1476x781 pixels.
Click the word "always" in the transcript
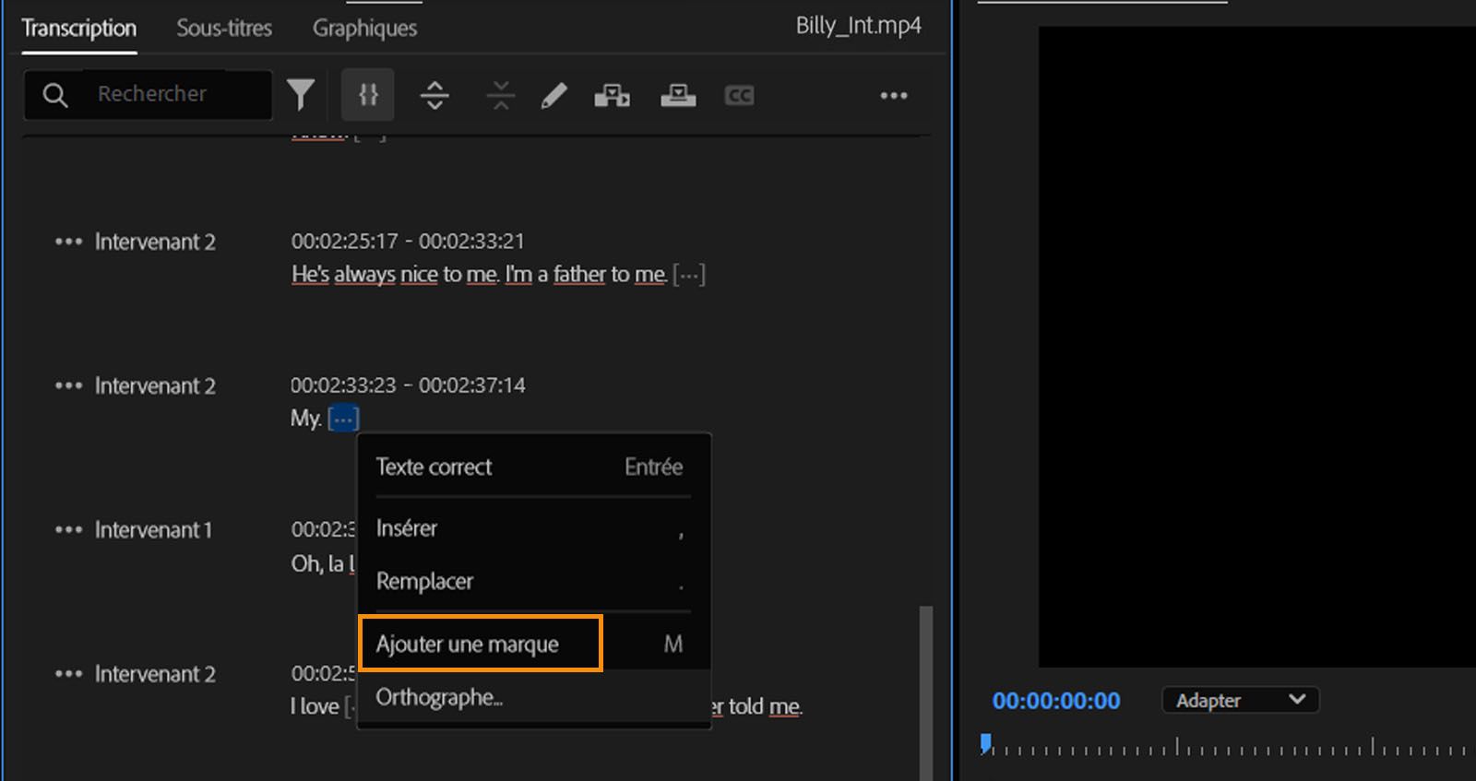364,274
